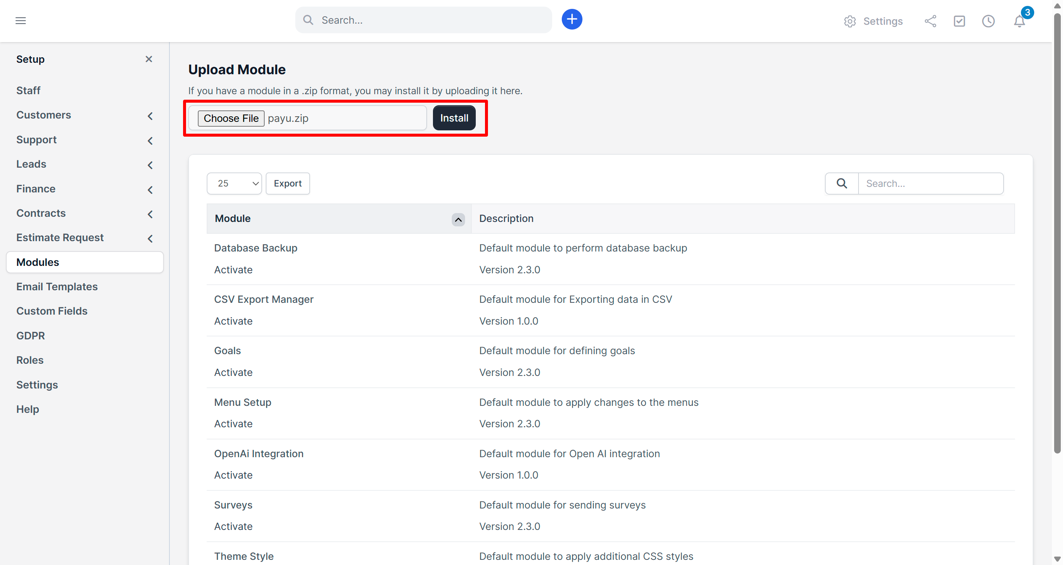1063x565 pixels.
Task: Click the CSV Export Manager module name
Action: click(264, 299)
